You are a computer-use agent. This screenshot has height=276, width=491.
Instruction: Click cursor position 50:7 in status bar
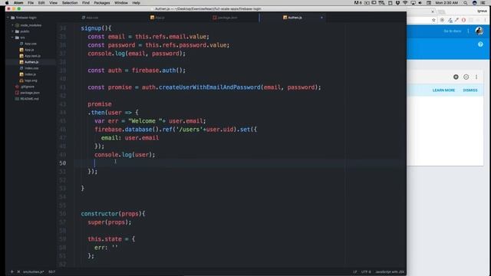[x=51, y=272]
